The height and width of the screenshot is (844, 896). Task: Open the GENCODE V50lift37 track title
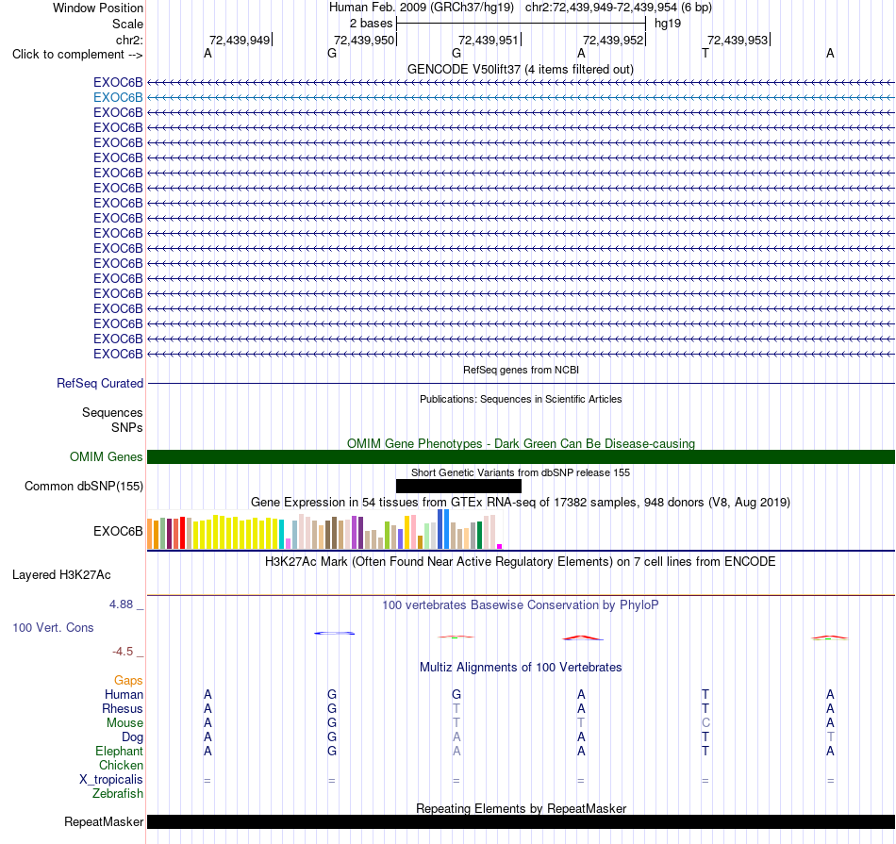point(520,69)
